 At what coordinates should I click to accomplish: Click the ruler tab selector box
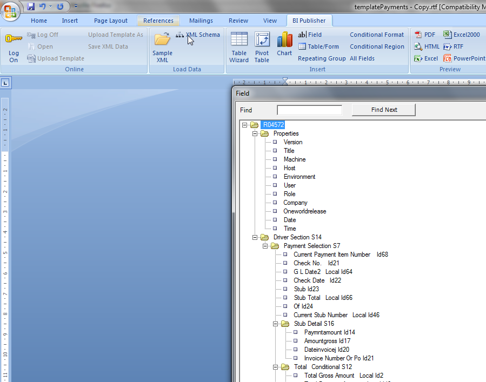pyautogui.click(x=5, y=83)
